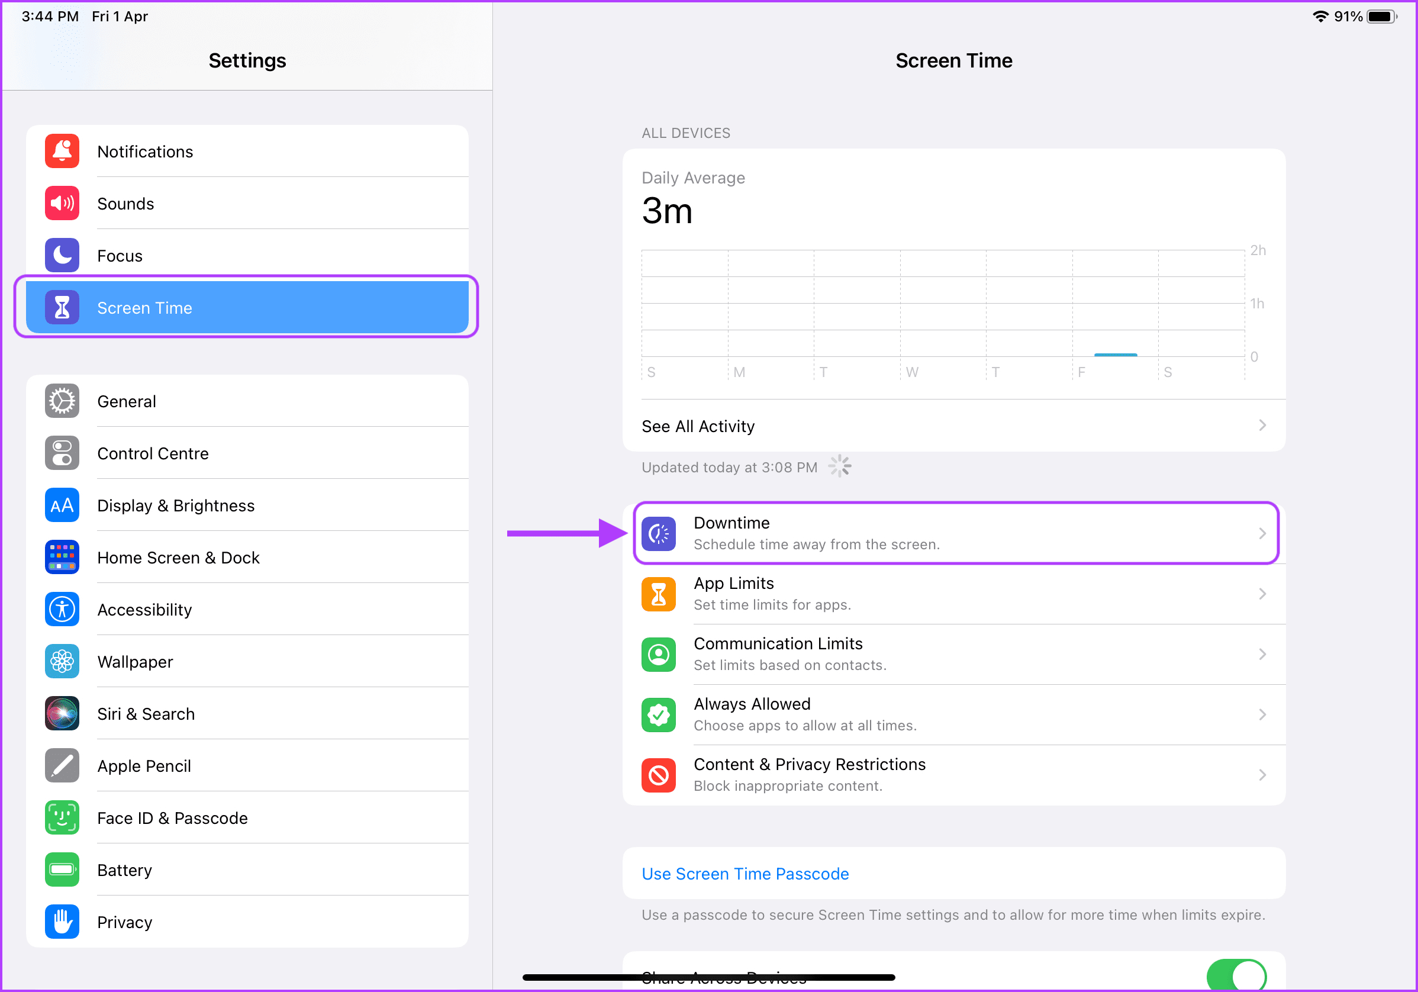Open Always Allowed via its chevron
The width and height of the screenshot is (1418, 992).
point(1262,714)
